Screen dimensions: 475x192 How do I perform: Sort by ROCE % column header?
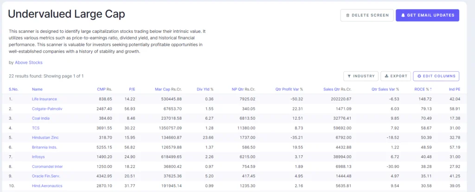pyautogui.click(x=423, y=89)
